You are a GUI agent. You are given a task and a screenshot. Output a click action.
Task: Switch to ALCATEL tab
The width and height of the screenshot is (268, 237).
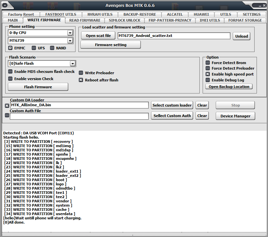175,14
